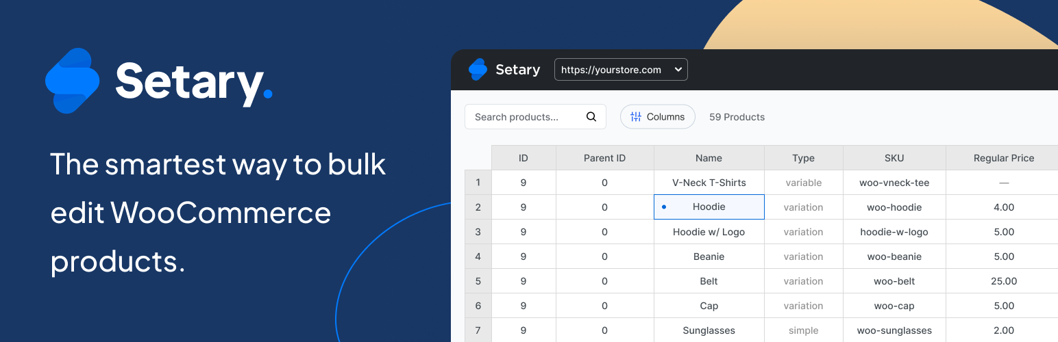Select row number 1 header
This screenshot has width=1058, height=342.
[x=478, y=183]
